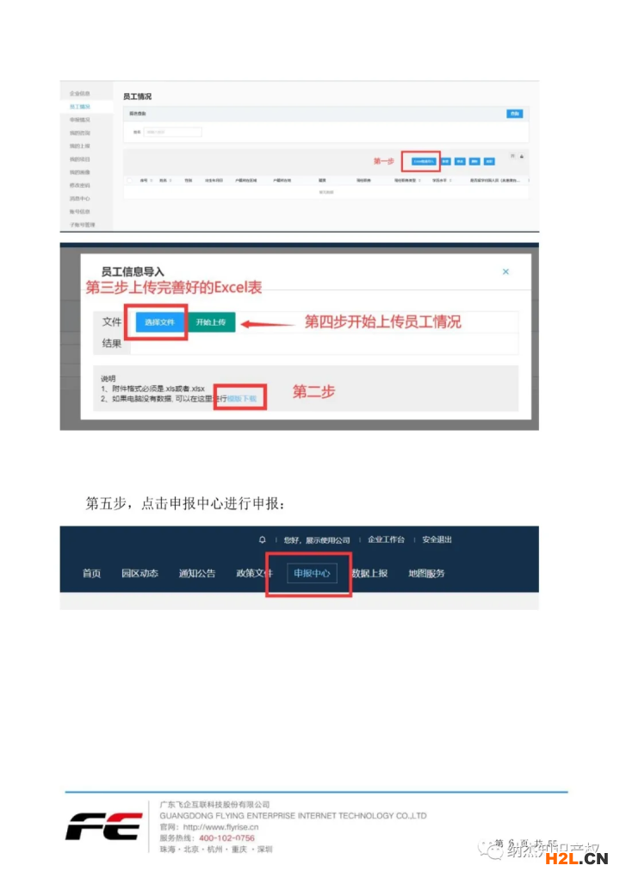Tick the select-all checkbox in table header
This screenshot has width=620, height=878.
click(x=130, y=180)
